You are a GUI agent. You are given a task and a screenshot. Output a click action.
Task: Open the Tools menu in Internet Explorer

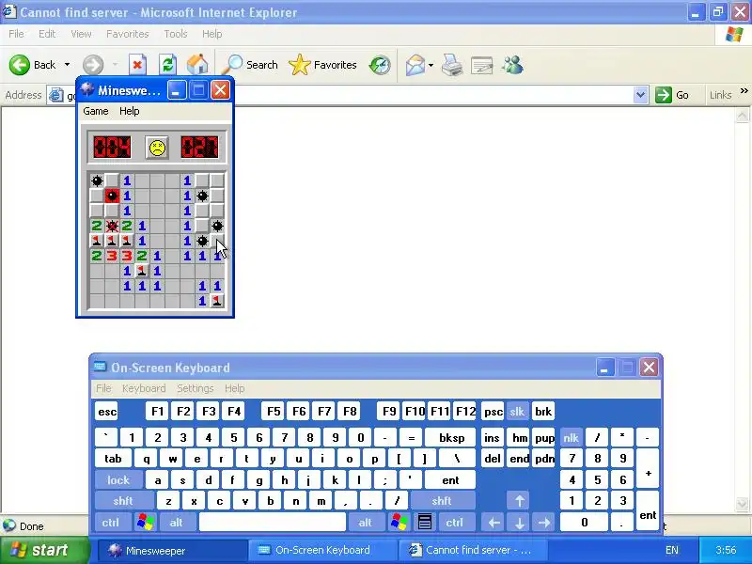(176, 34)
